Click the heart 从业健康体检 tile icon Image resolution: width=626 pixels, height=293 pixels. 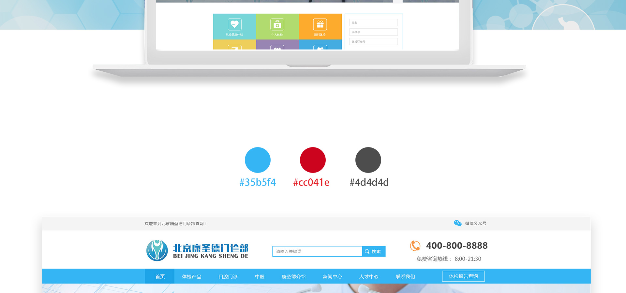[234, 24]
